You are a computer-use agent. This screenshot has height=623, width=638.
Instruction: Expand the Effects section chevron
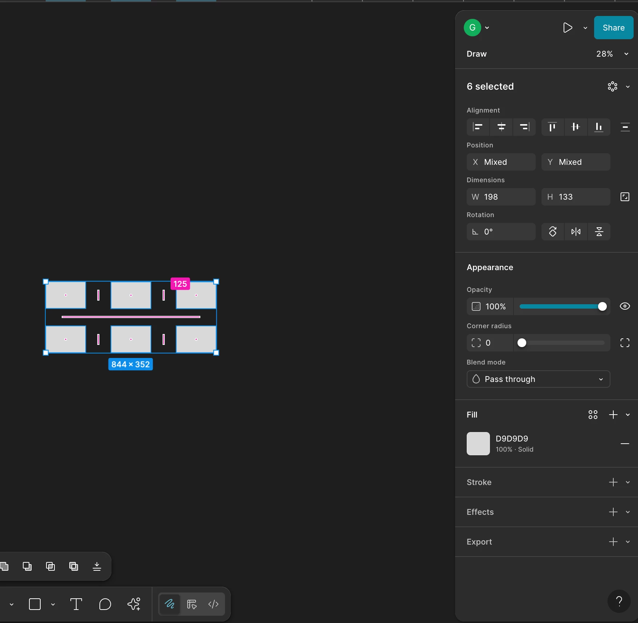tap(628, 512)
